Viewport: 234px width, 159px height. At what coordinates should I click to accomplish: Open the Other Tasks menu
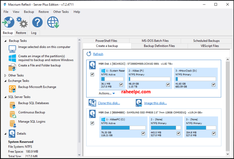tap(61, 12)
